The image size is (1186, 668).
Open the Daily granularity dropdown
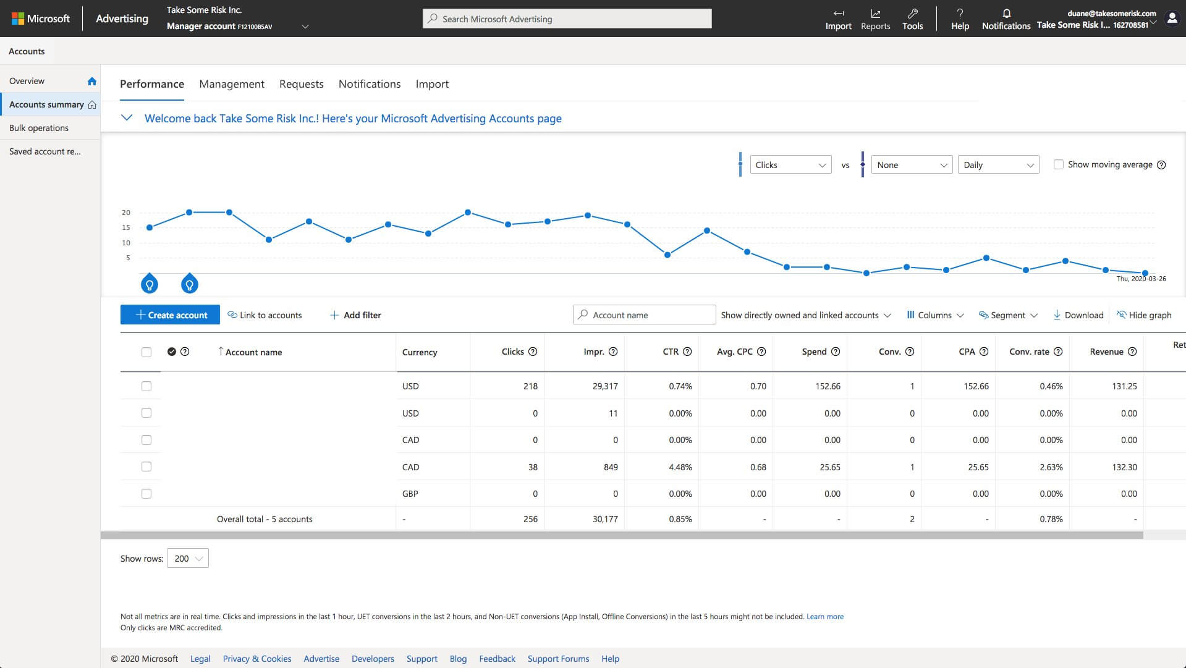tap(998, 165)
